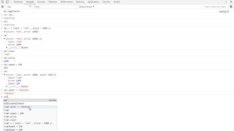Click the car.color console entry

[9, 51]
